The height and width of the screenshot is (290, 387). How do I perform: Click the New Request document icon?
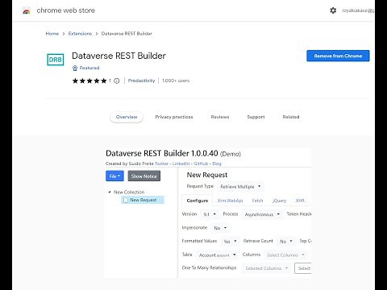click(125, 201)
